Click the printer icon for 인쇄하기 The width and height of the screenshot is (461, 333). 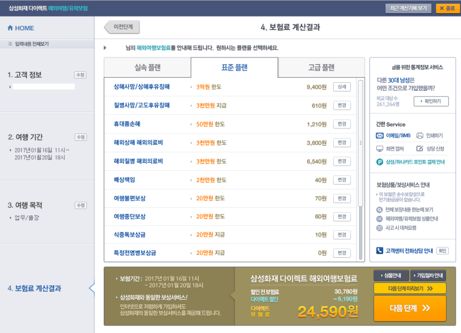(x=420, y=136)
